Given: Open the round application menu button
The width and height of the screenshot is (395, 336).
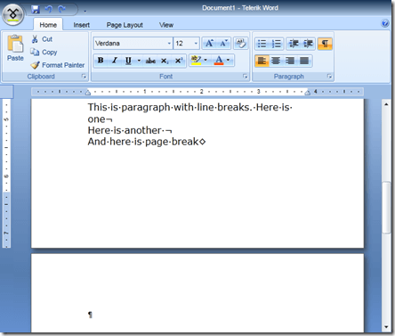Looking at the screenshot, I should [x=12, y=14].
